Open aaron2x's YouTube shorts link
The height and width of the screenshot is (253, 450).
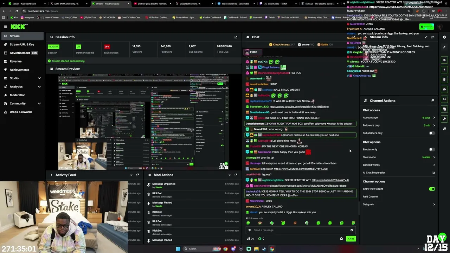[x=301, y=169]
